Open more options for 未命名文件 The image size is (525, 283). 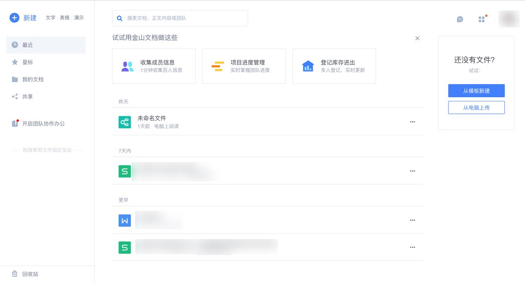click(x=412, y=122)
